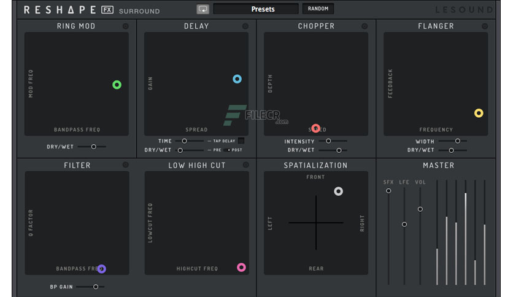Click the Chopper Intensity slider knob
This screenshot has width=513, height=297.
coord(328,141)
